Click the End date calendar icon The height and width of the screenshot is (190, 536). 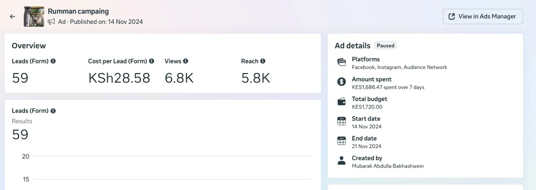click(341, 141)
